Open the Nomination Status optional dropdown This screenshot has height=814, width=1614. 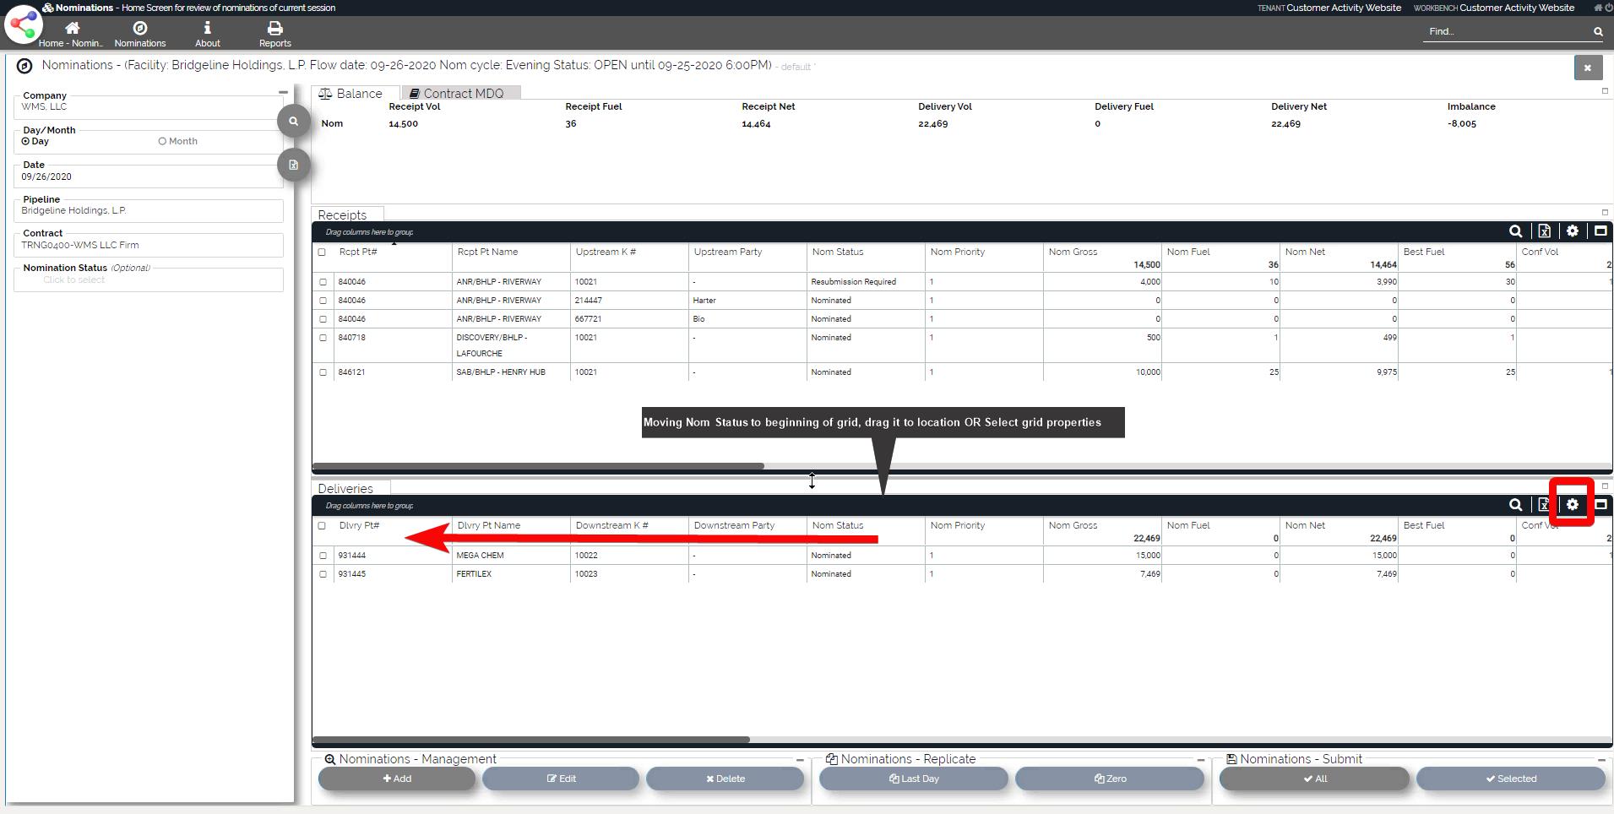148,280
